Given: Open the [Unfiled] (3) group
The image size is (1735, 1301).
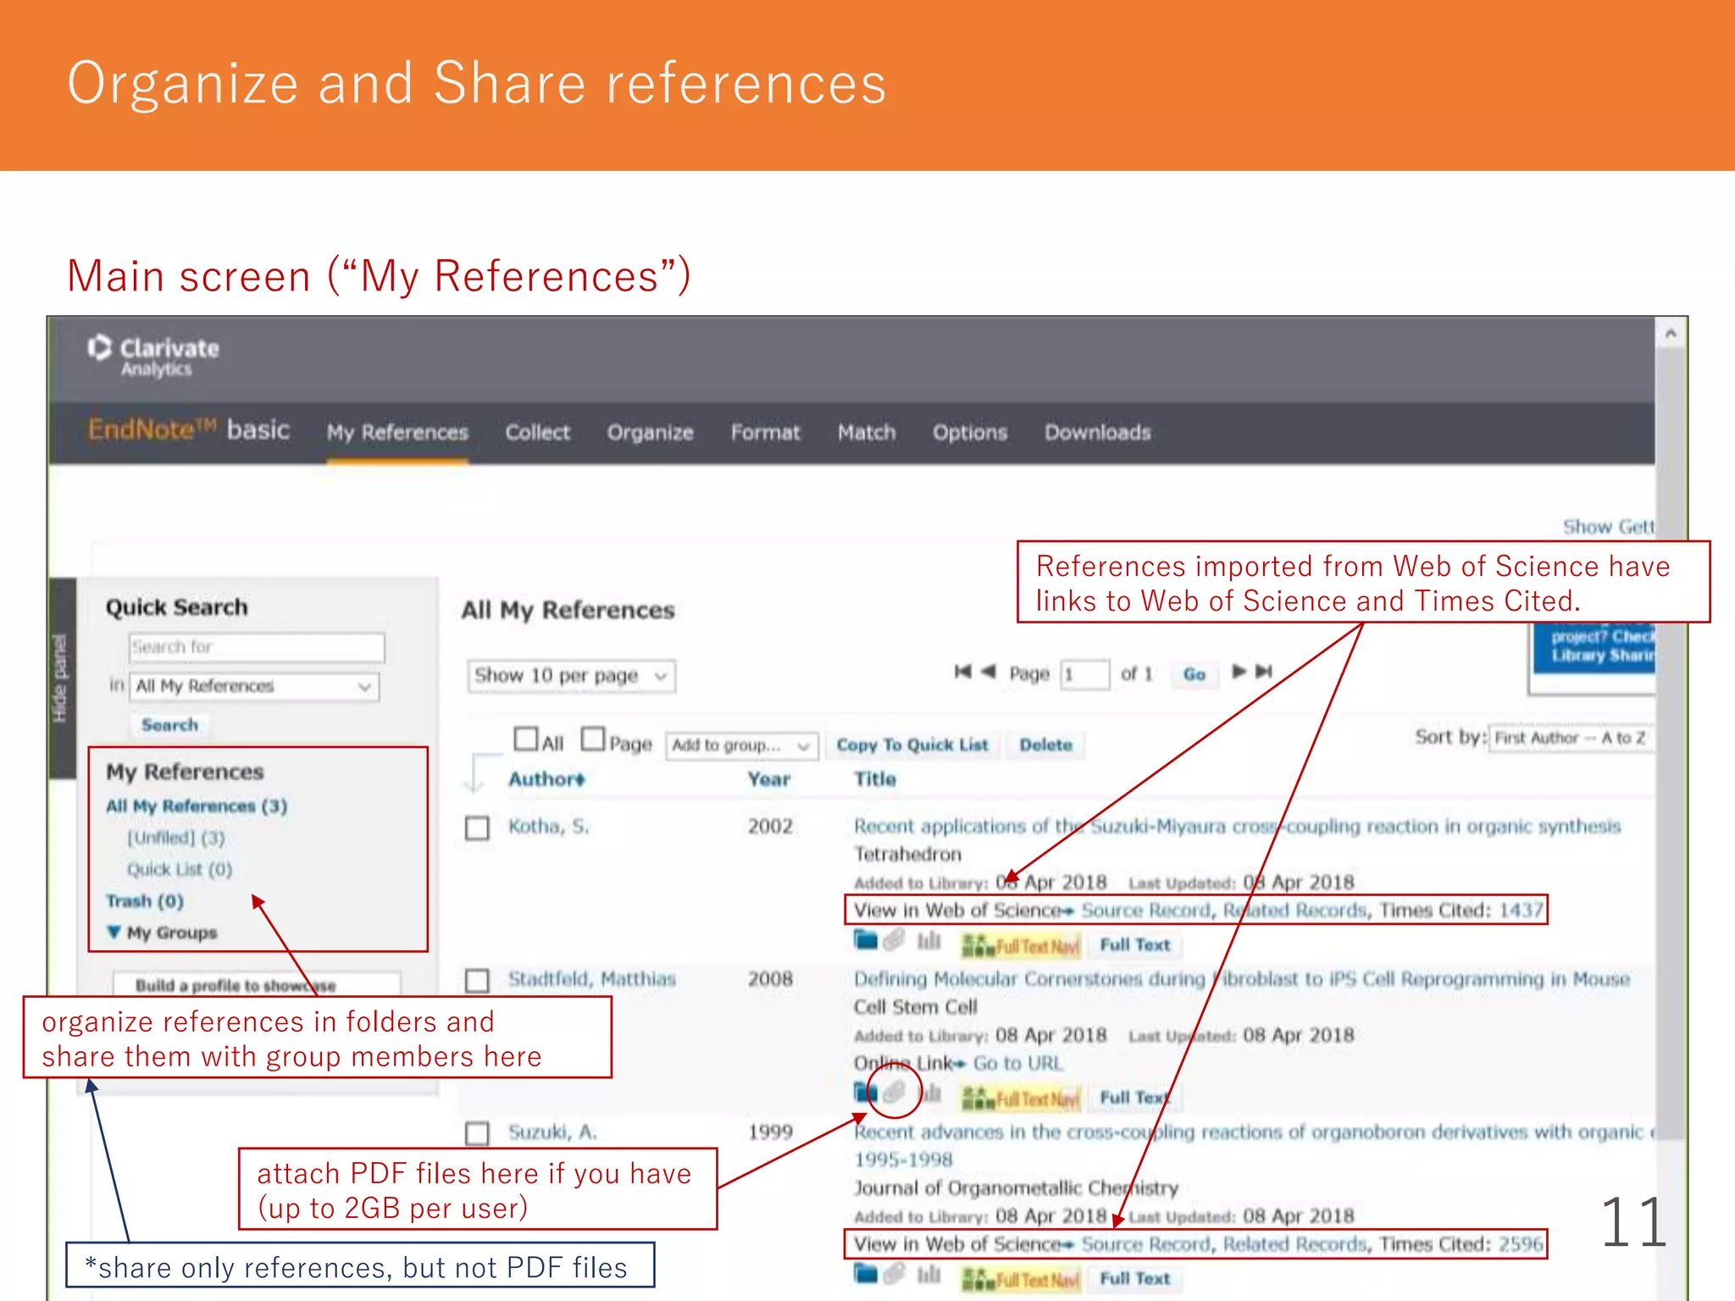Looking at the screenshot, I should (176, 838).
